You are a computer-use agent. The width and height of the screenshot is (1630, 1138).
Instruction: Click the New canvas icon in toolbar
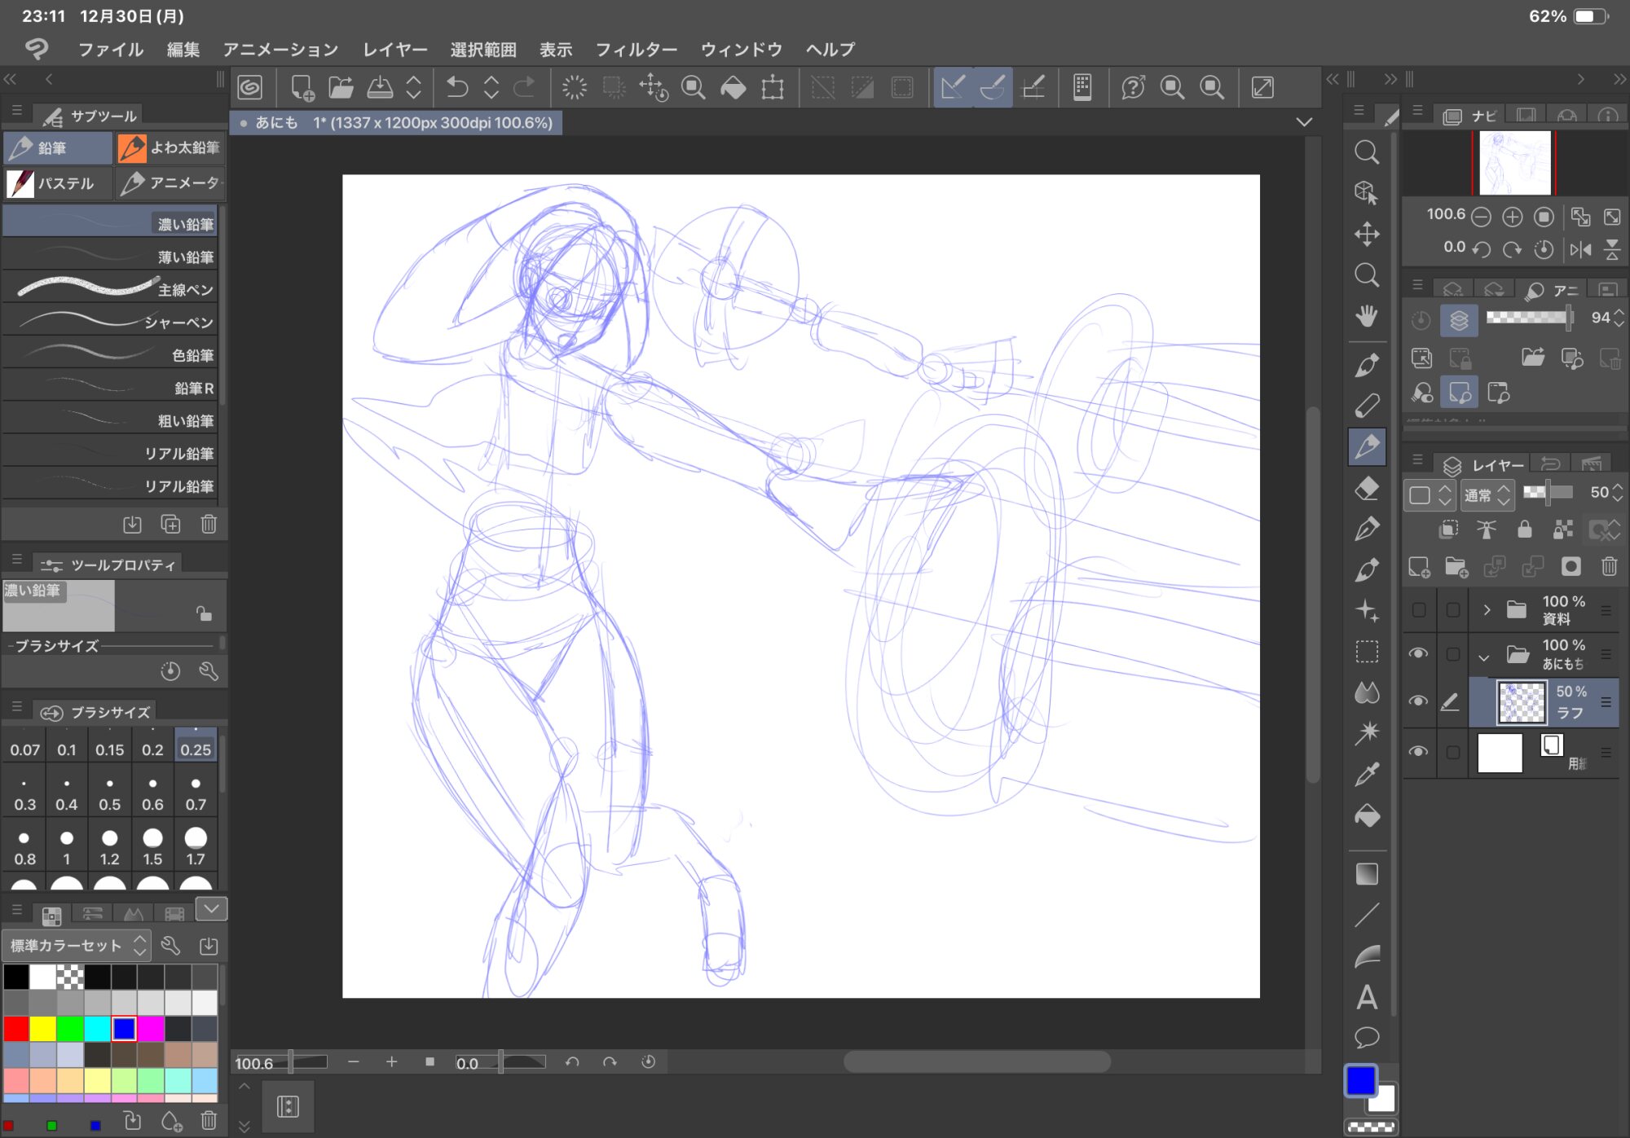pyautogui.click(x=302, y=87)
